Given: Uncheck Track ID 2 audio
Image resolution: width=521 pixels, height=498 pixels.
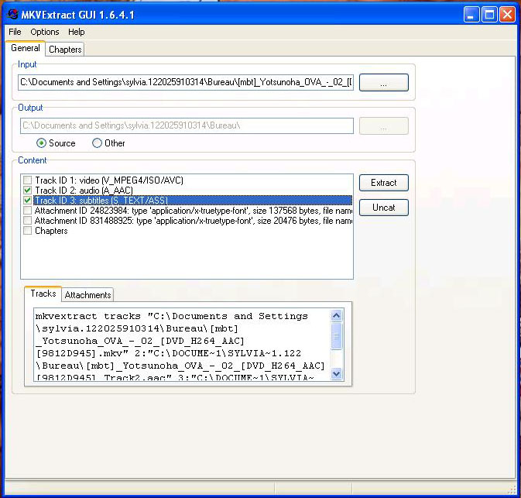Looking at the screenshot, I should [x=28, y=191].
